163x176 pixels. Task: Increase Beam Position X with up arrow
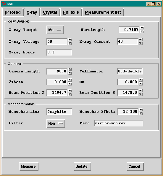[70, 91]
